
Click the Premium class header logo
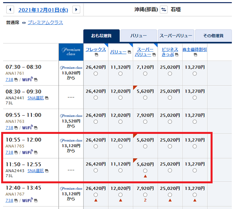click(71, 52)
